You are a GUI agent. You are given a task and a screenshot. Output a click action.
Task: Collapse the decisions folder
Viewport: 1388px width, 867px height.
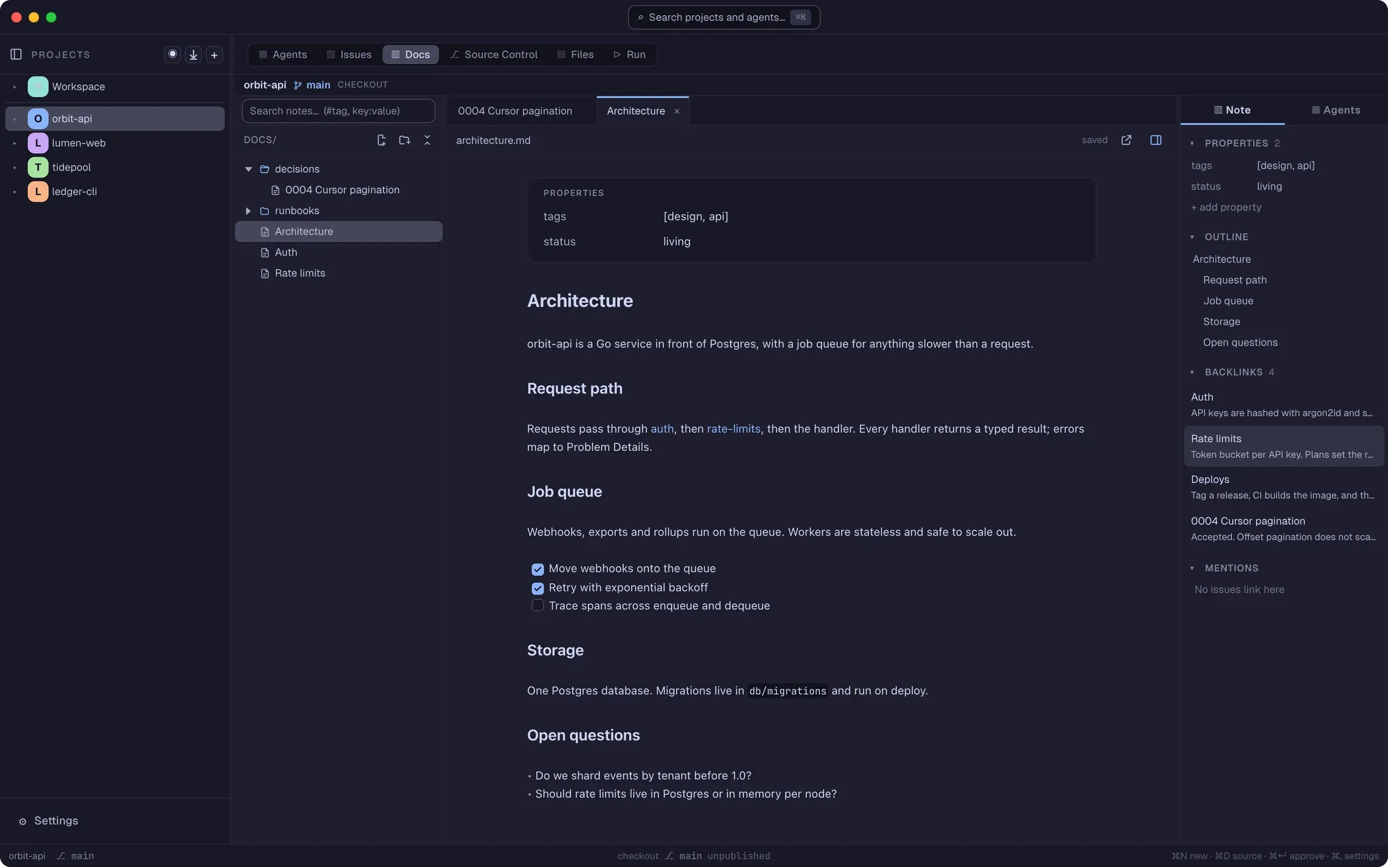248,169
